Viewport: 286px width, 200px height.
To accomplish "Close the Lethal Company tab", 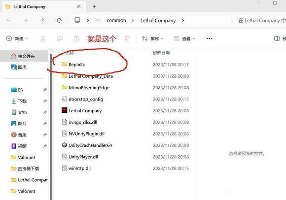I will 79,6.
